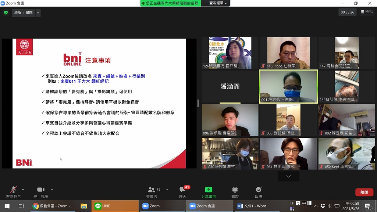This screenshot has width=377, height=212.
Task: Toggle original sound 原聲：關閉 button
Action: [23, 13]
